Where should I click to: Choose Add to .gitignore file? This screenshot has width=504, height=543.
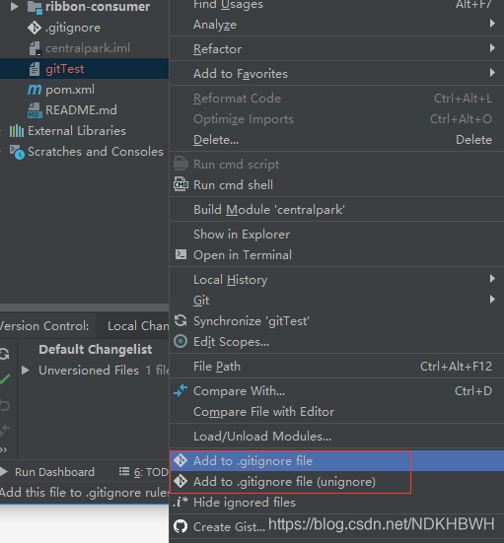point(336,461)
